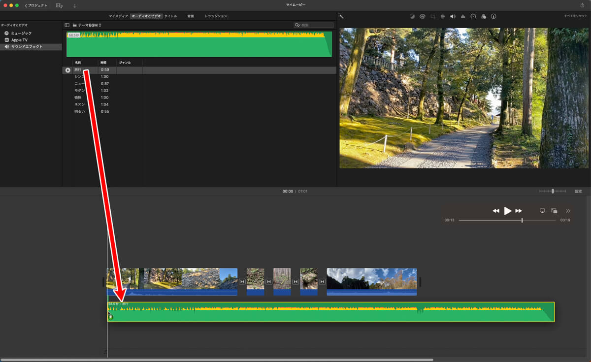This screenshot has height=362, width=591.
Task: Open the color balance adjustment
Action: (412, 16)
